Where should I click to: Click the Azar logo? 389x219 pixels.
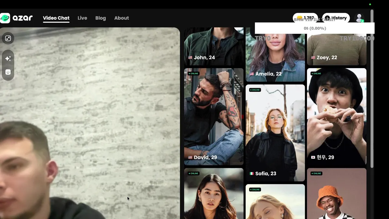[x=16, y=18]
